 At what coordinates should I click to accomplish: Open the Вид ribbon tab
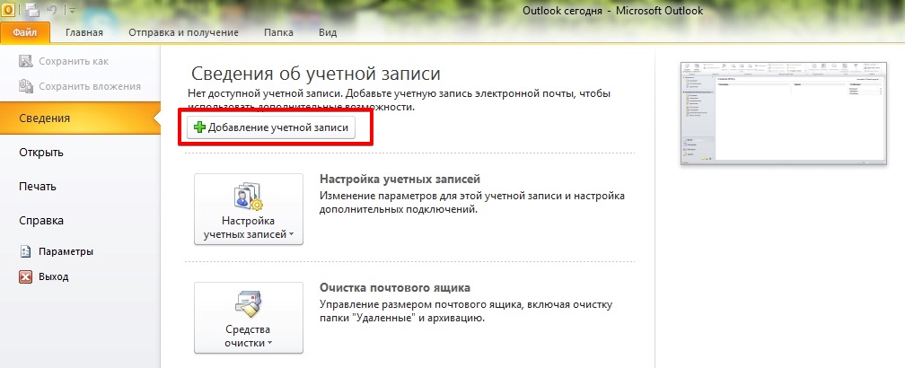(x=328, y=33)
